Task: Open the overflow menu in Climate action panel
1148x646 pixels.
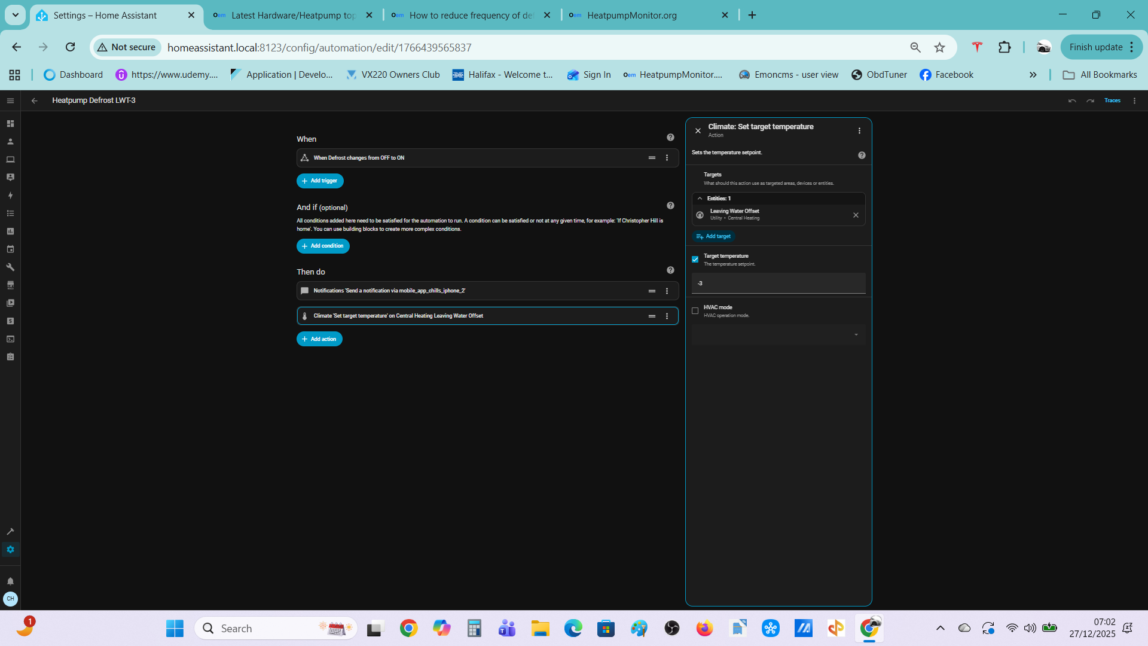Action: (860, 130)
